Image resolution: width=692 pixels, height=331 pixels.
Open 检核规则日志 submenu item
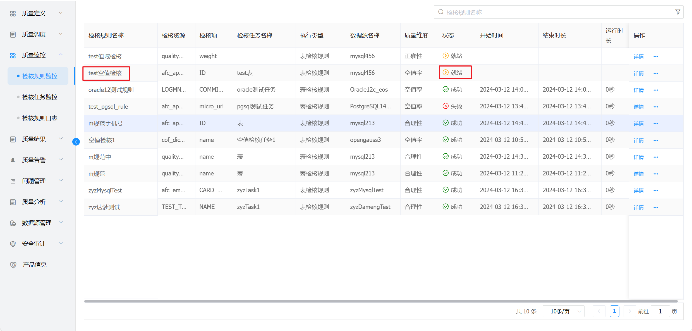click(40, 118)
